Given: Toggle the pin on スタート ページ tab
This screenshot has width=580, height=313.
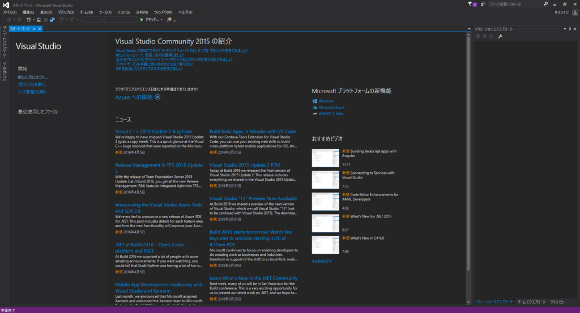Looking at the screenshot, I should tap(34, 29).
